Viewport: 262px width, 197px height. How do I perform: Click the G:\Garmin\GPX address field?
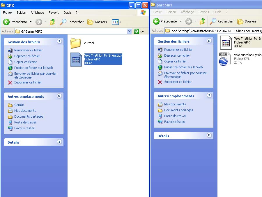73,31
